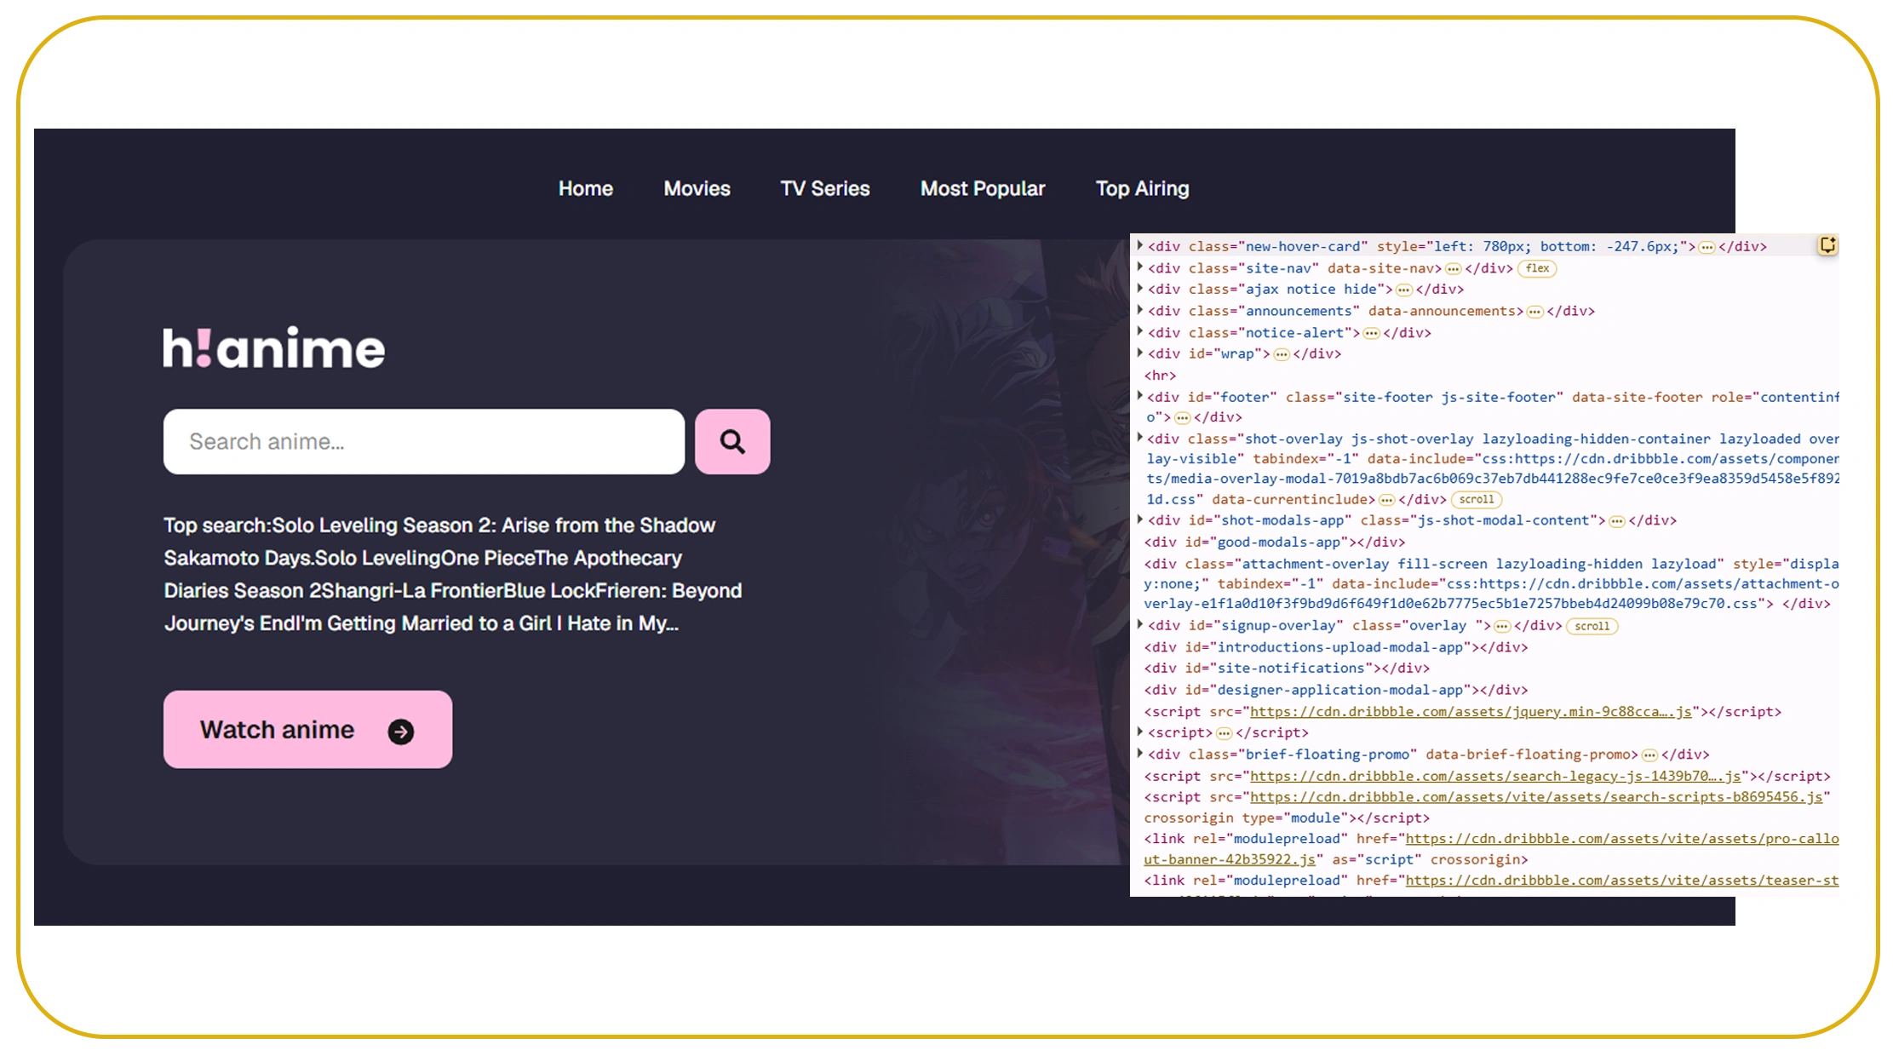Click ellipsis in the site-nav node
The width and height of the screenshot is (1893, 1056).
tap(1453, 269)
